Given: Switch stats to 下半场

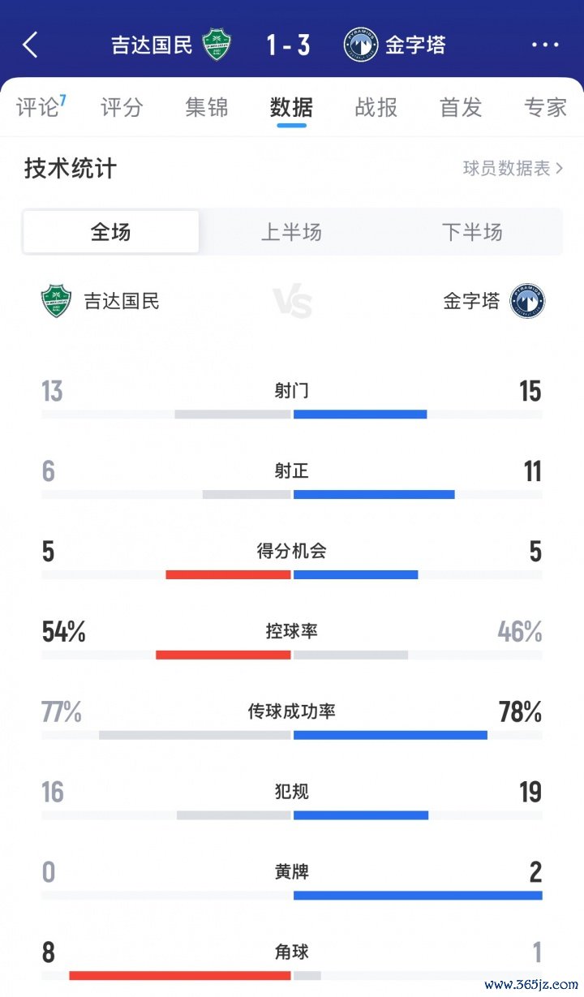Looking at the screenshot, I should [x=472, y=232].
